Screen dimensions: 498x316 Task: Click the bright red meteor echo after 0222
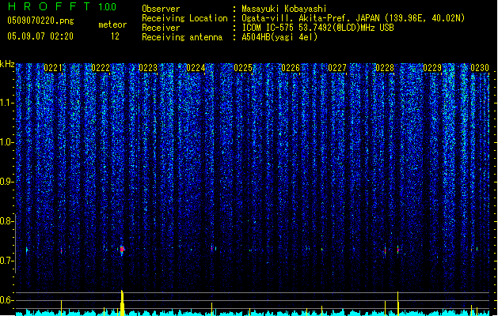coord(122,250)
